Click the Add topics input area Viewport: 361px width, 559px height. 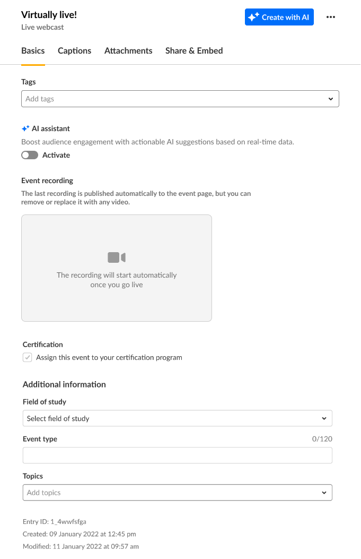click(170, 493)
